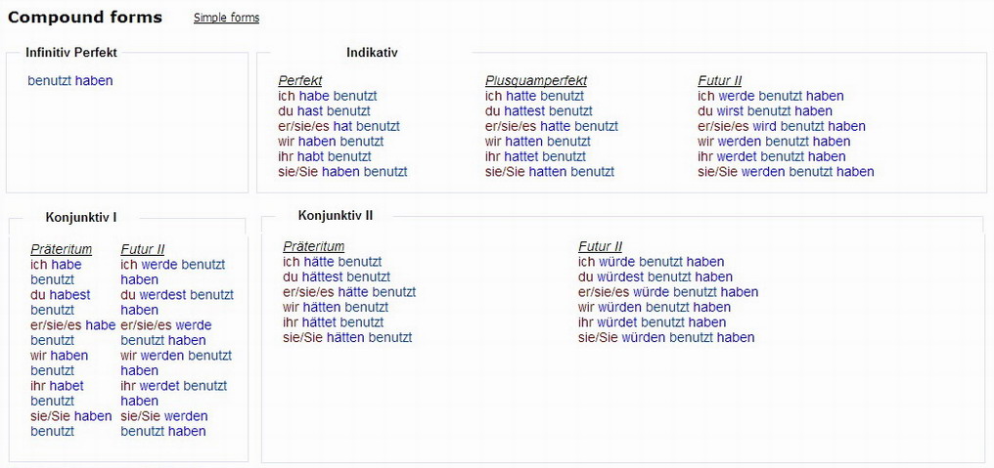Click 'sie/Sie würden benutzt haben'

(x=665, y=337)
